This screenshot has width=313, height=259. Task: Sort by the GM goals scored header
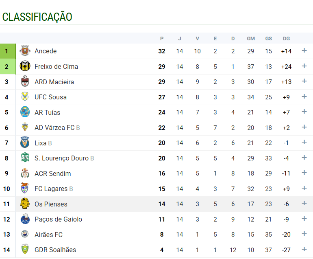(x=251, y=39)
